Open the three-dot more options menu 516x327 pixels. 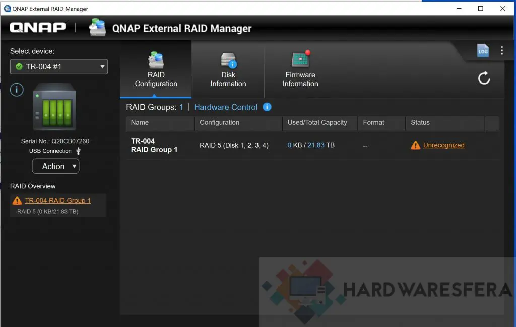pos(502,50)
